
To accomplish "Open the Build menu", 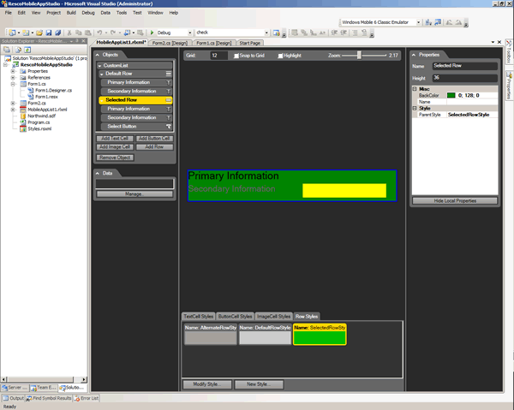I will point(71,13).
